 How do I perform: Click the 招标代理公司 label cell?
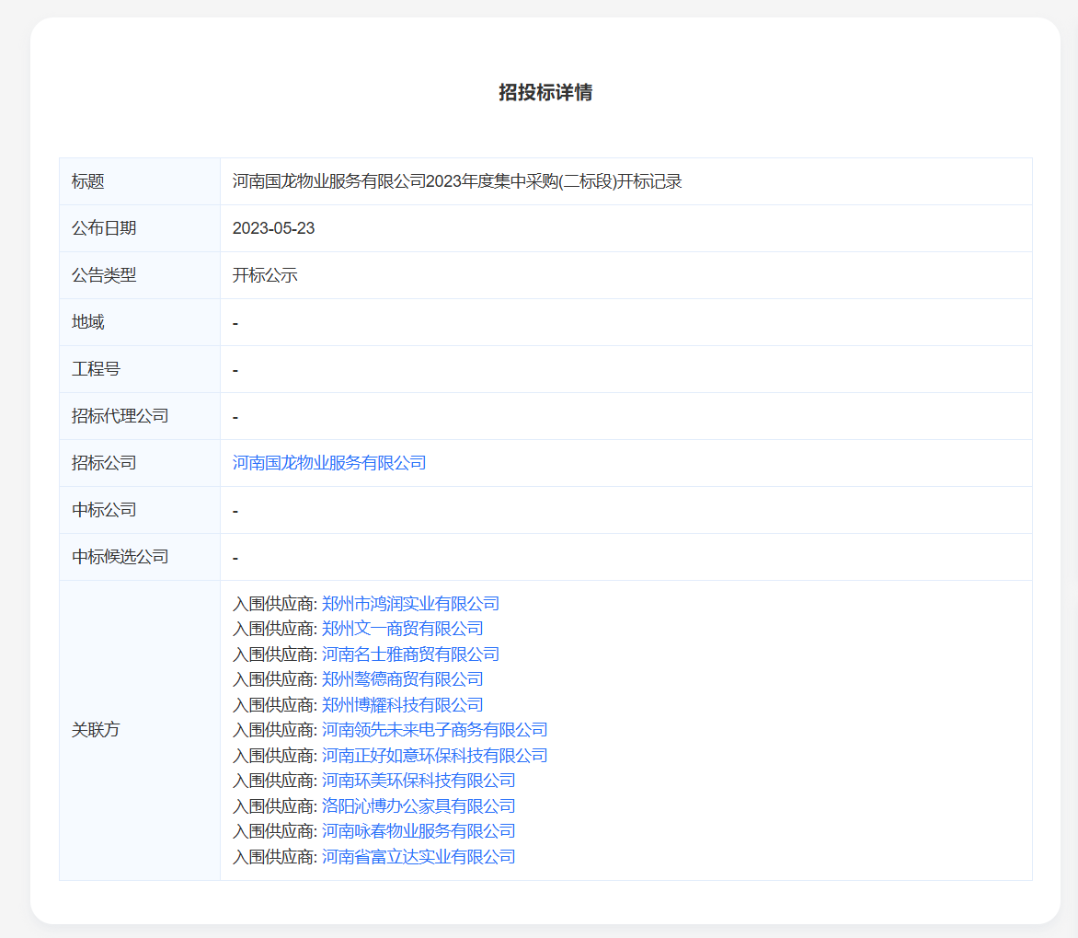click(x=120, y=416)
